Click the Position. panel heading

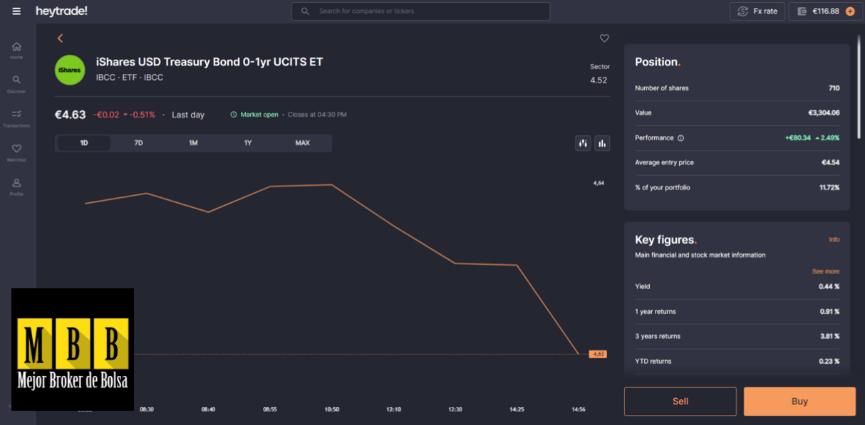click(658, 62)
